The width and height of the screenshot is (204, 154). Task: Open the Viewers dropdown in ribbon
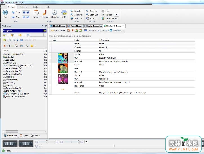click(x=36, y=15)
